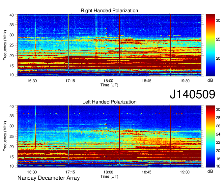The image size is (224, 182).
Task: Click the 18:45 tick label on lower plot
Action: (147, 172)
